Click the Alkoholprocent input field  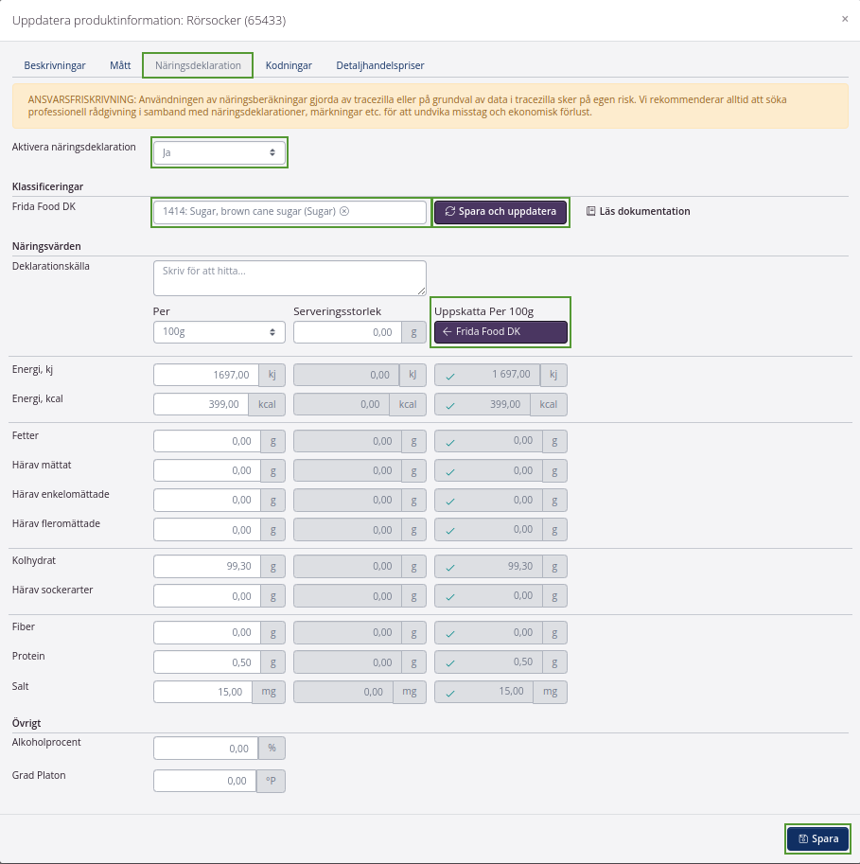point(205,749)
